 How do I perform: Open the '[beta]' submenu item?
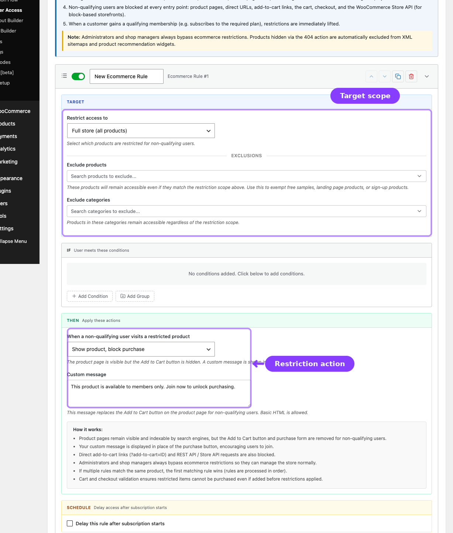coord(7,72)
